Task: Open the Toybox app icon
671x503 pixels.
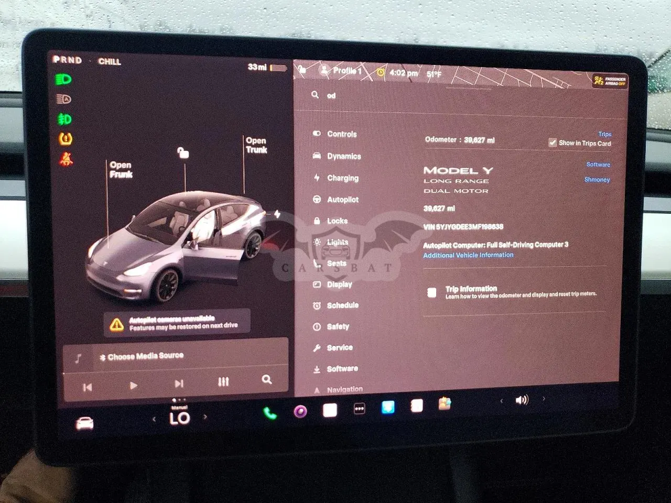Action: point(445,403)
